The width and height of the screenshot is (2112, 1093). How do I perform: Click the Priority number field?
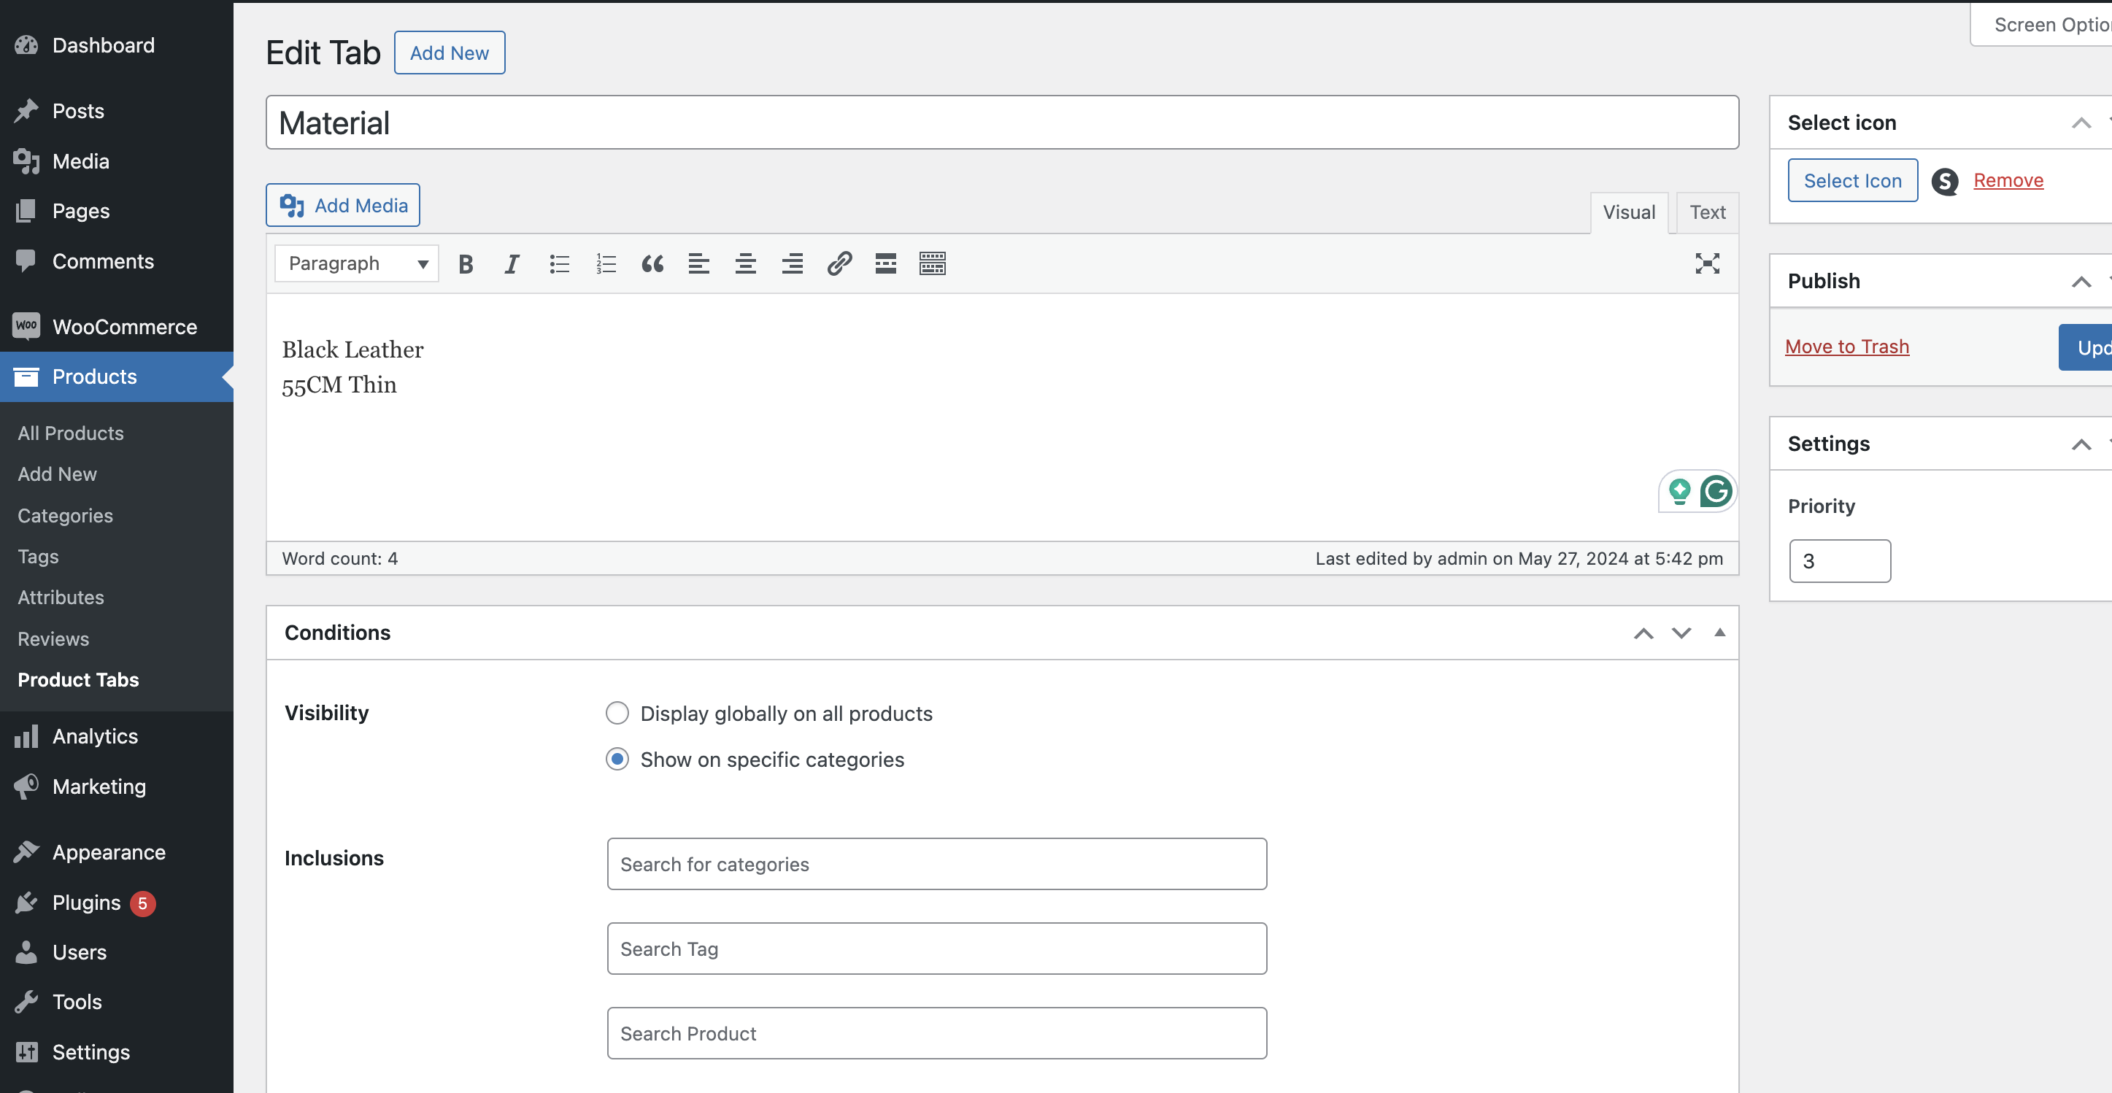point(1840,562)
